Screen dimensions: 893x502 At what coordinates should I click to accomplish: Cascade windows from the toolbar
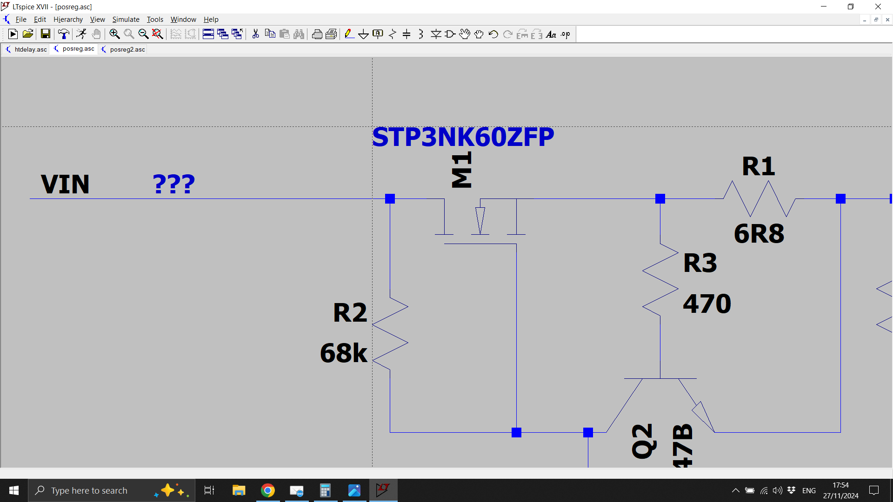[x=223, y=34]
